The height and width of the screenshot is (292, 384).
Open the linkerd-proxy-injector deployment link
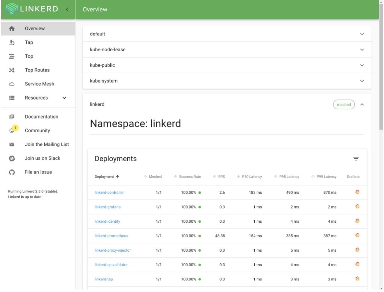click(113, 250)
